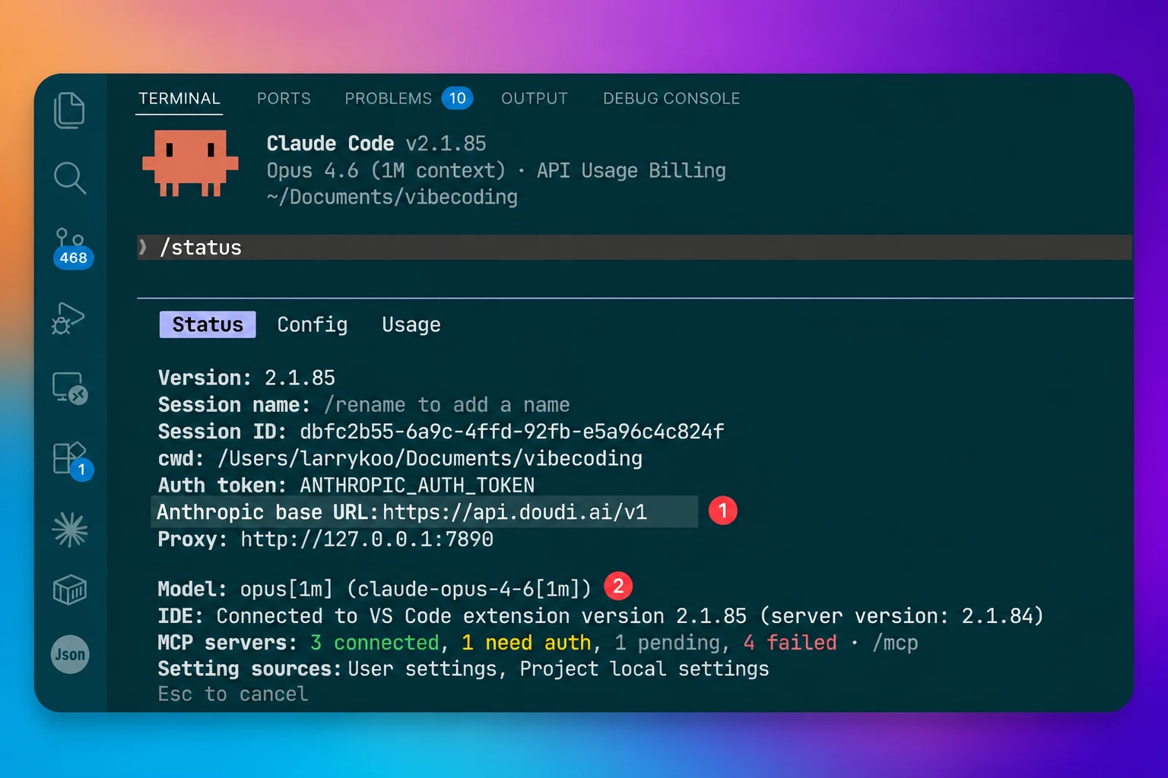Open the Remote Explorer icon
This screenshot has width=1168, height=778.
70,388
